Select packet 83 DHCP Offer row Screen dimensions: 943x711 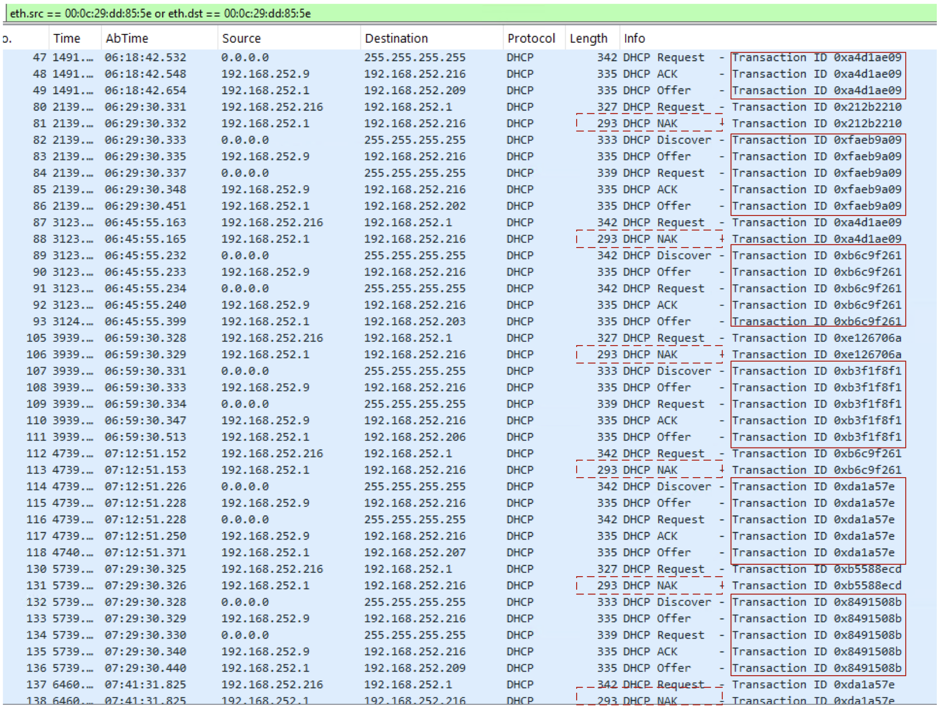pos(470,157)
